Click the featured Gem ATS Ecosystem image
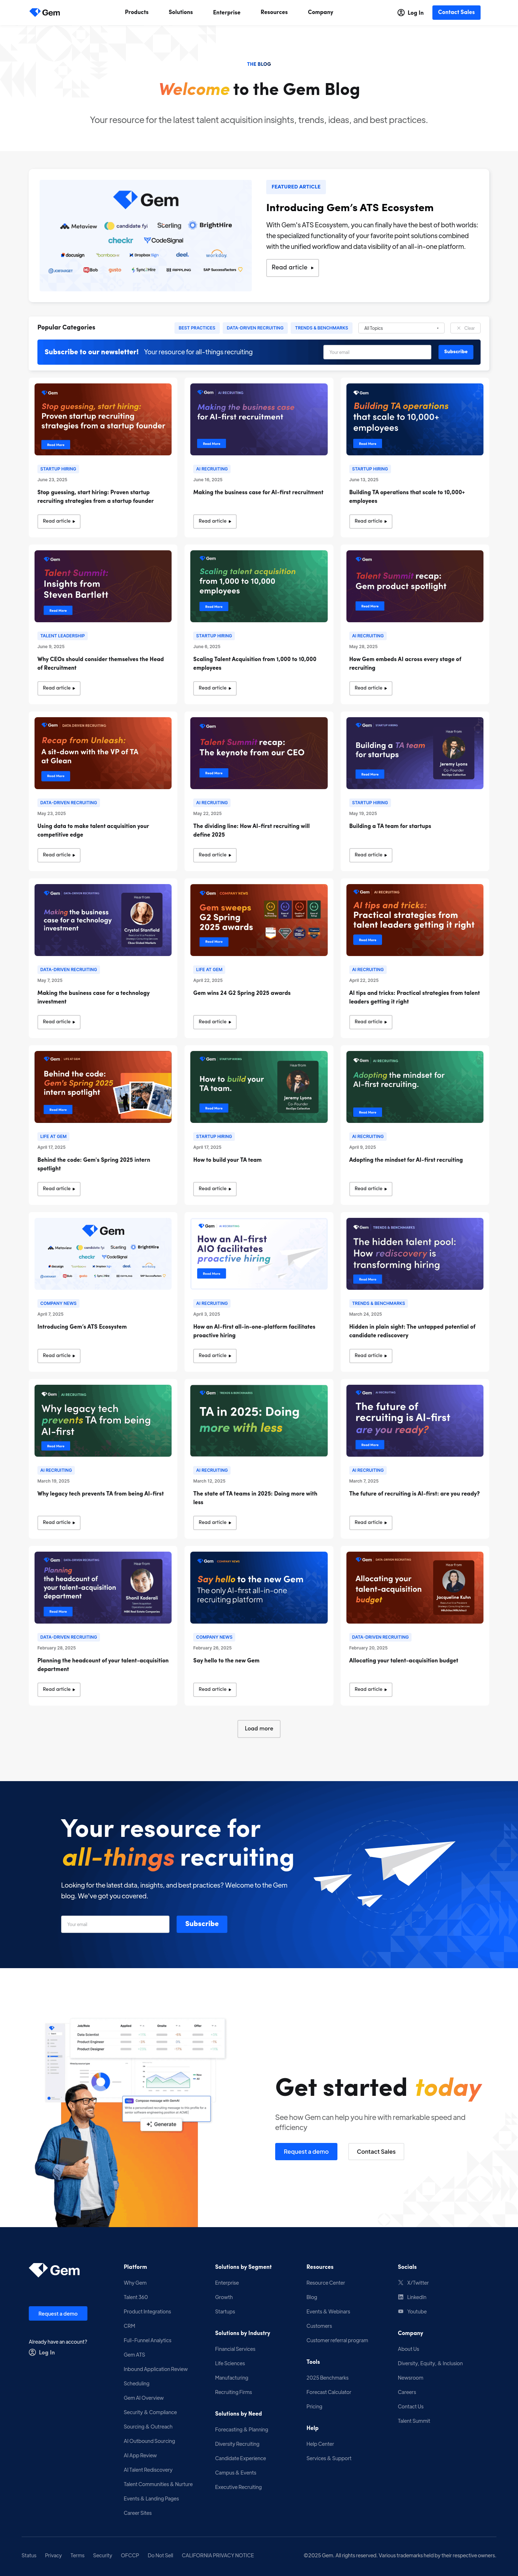Viewport: 518px width, 2576px height. click(x=146, y=235)
